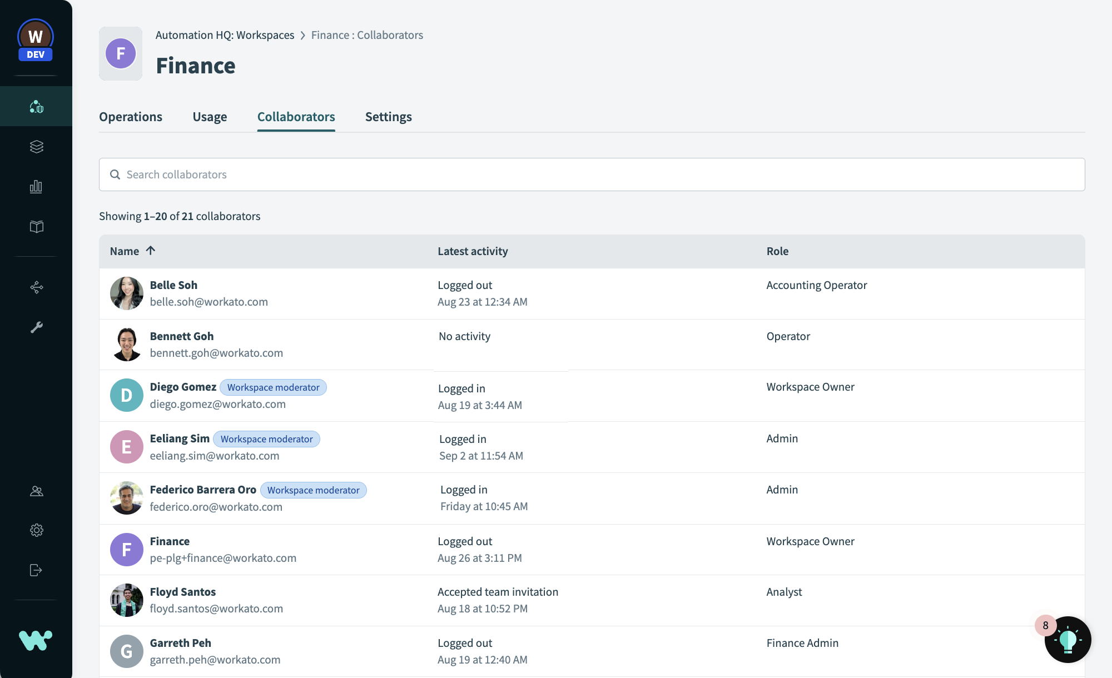The width and height of the screenshot is (1112, 678).
Task: Open the DEV workspace switcher avatar
Action: (x=36, y=40)
